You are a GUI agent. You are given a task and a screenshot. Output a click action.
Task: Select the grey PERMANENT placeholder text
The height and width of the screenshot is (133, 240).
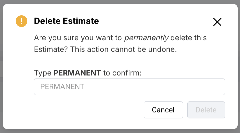[62, 87]
